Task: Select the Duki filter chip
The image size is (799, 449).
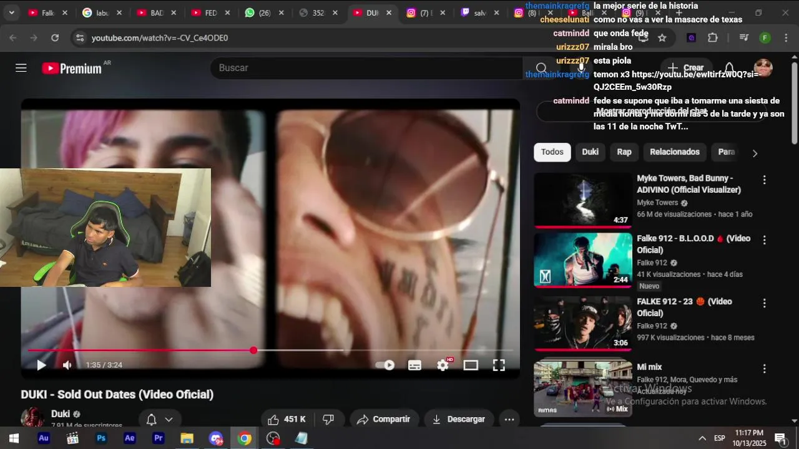Action: click(590, 152)
